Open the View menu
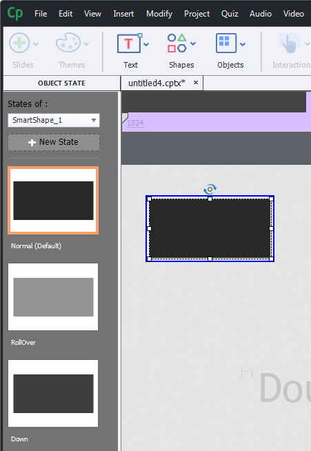This screenshot has width=311, height=451. pyautogui.click(x=92, y=14)
